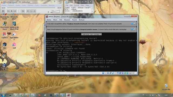The height and width of the screenshot is (97, 173).
Task: Show the VLC playlist
Action: [x=28, y=11]
